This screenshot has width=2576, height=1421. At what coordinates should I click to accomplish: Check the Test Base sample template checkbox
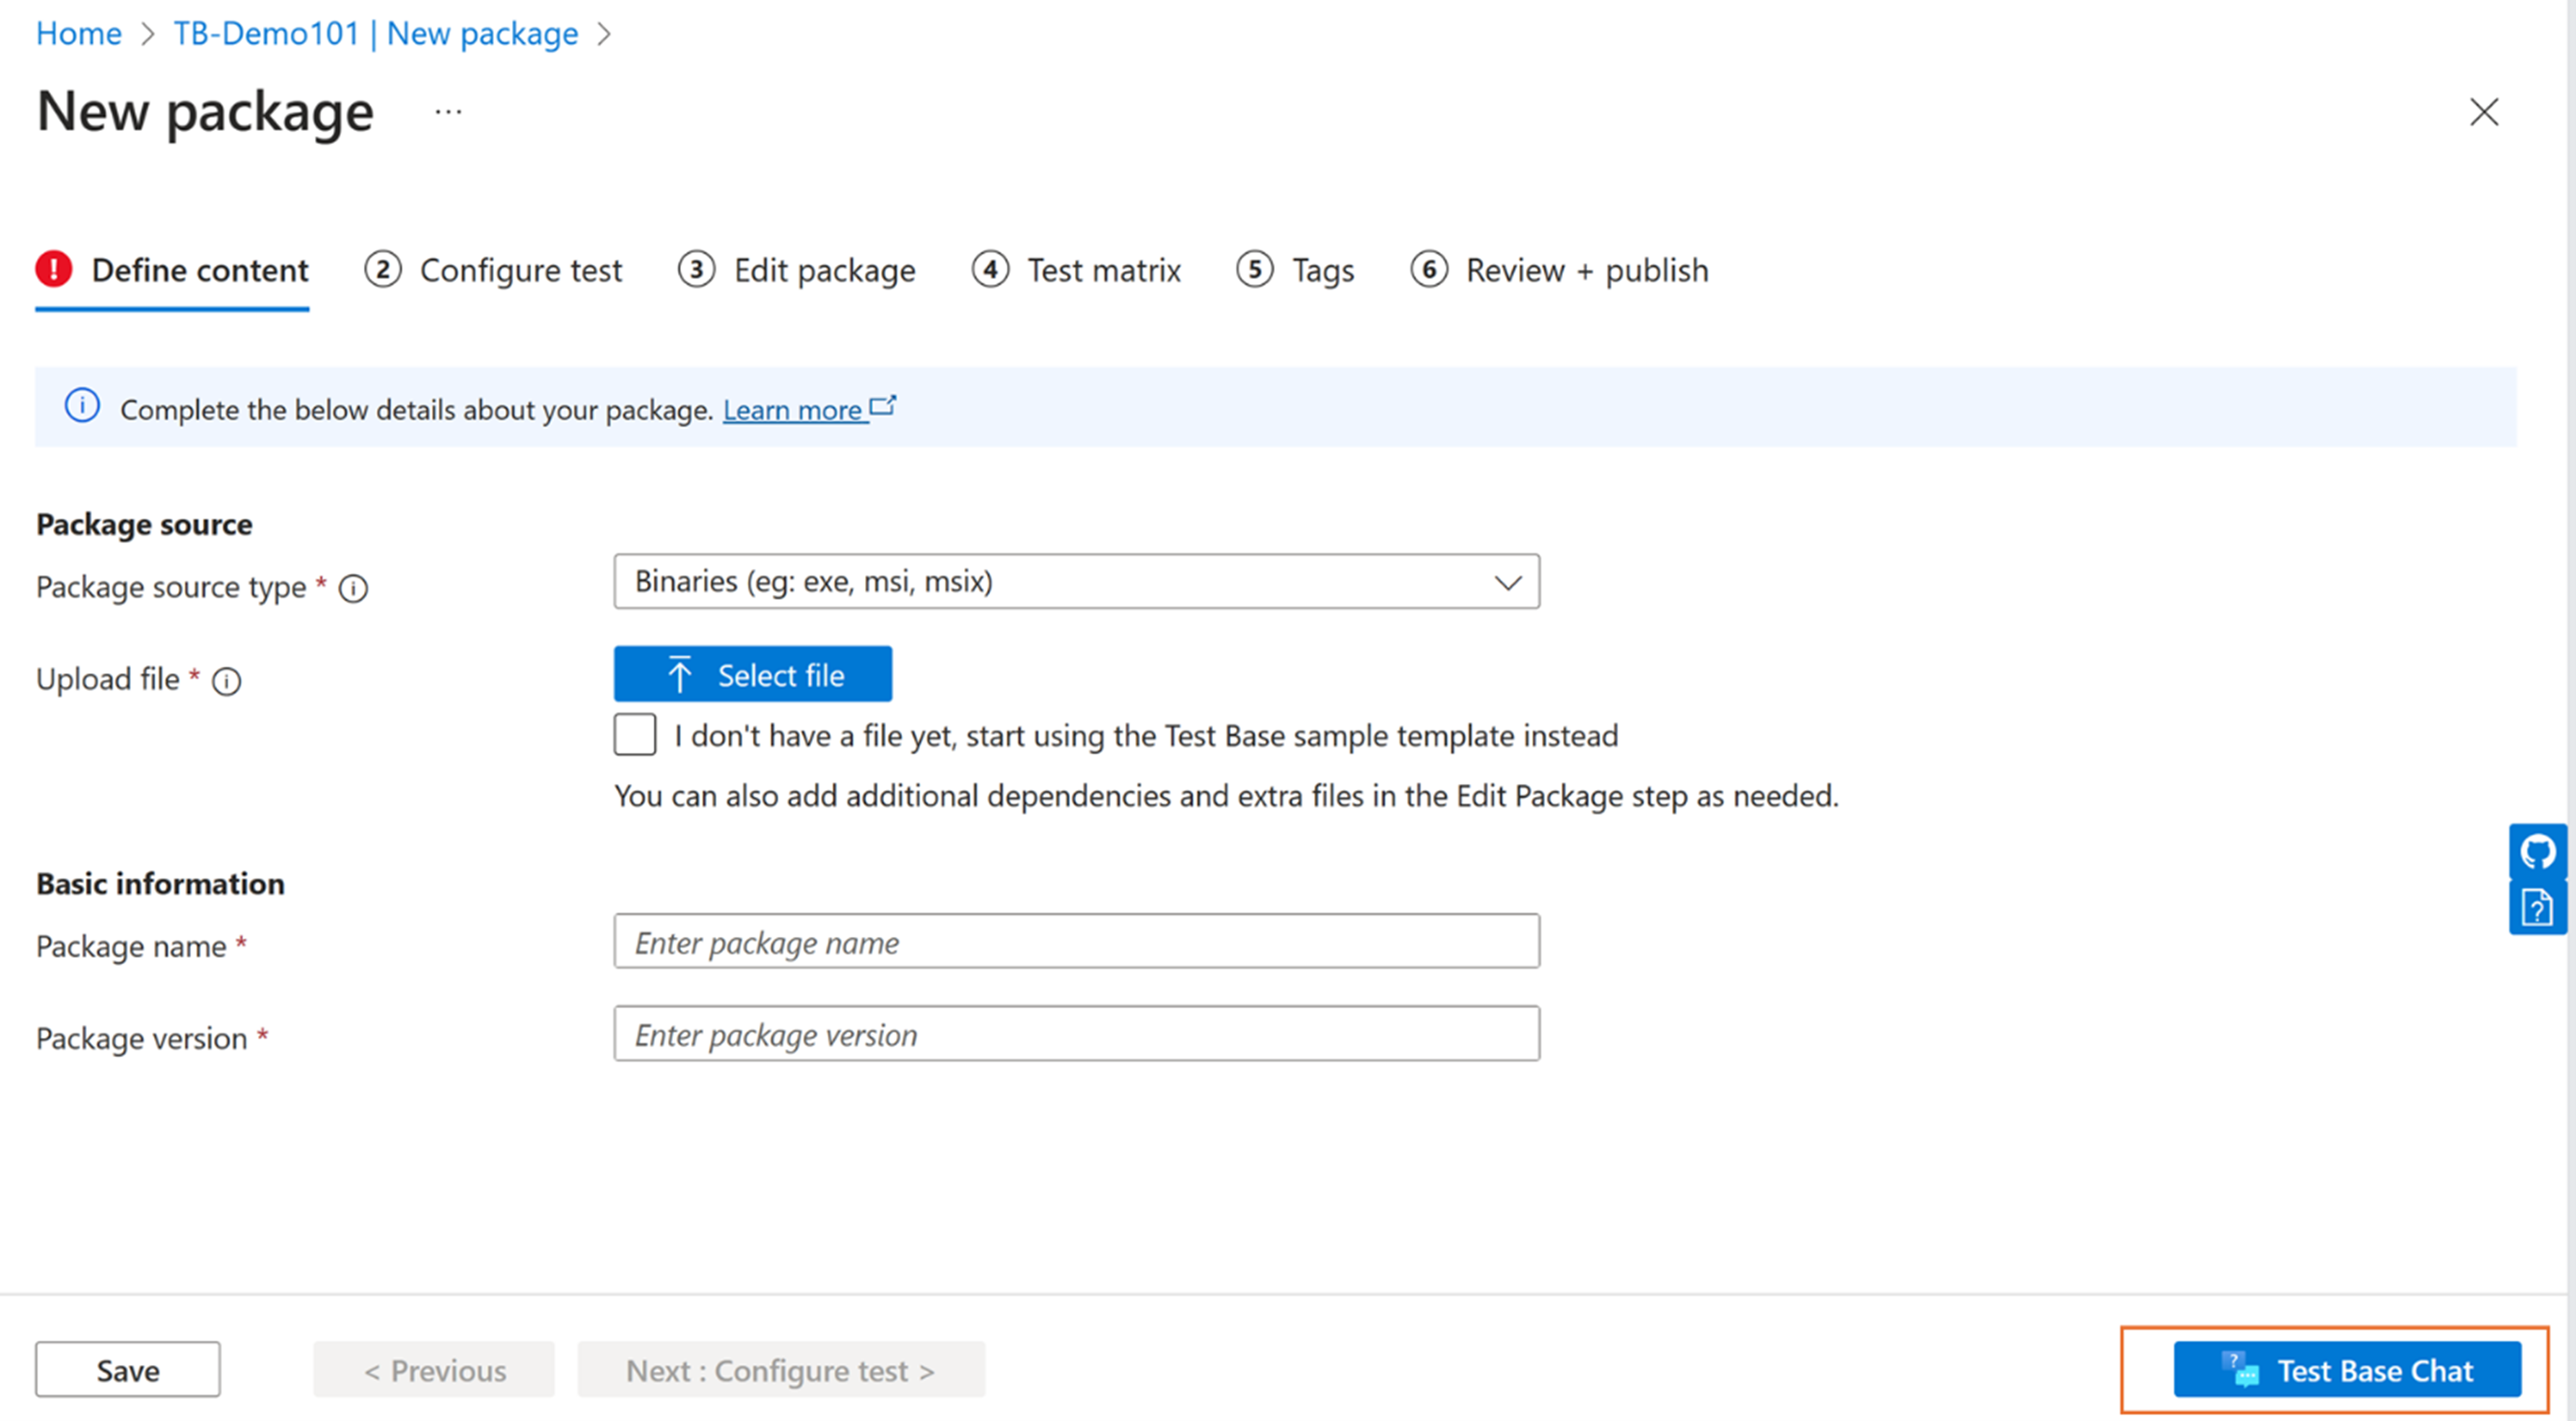(635, 735)
